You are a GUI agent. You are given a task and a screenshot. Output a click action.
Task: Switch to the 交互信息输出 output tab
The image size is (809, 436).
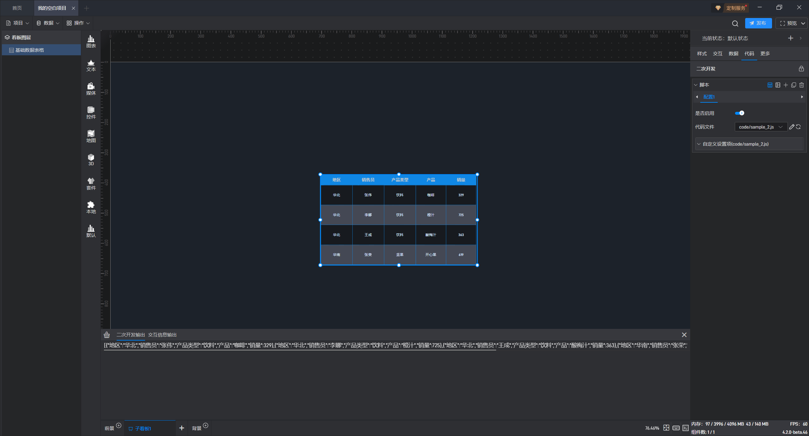(x=162, y=335)
